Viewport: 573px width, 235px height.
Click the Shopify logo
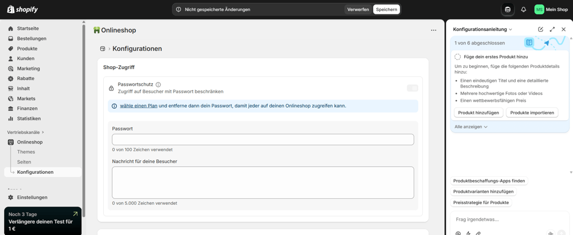point(23,10)
